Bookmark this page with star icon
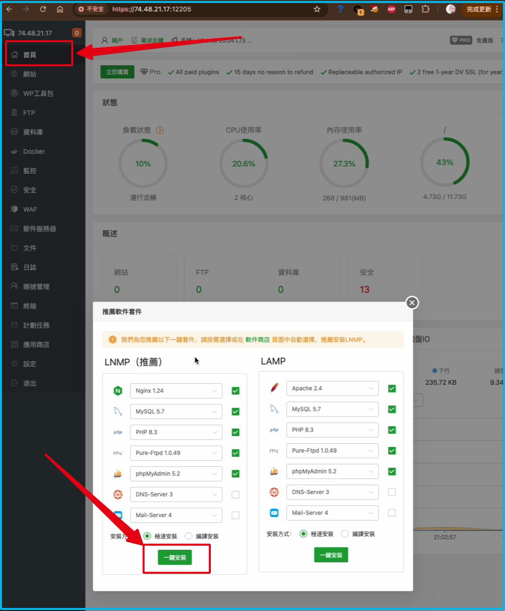 pos(317,9)
